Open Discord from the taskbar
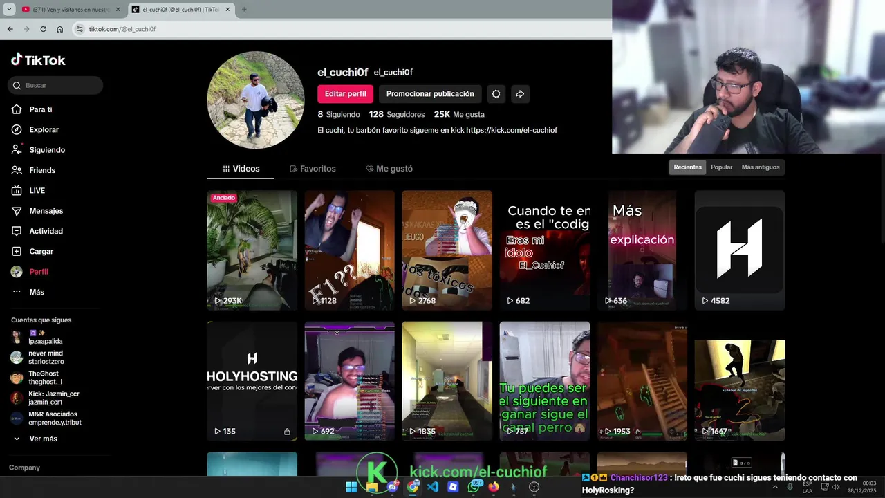 point(392,487)
